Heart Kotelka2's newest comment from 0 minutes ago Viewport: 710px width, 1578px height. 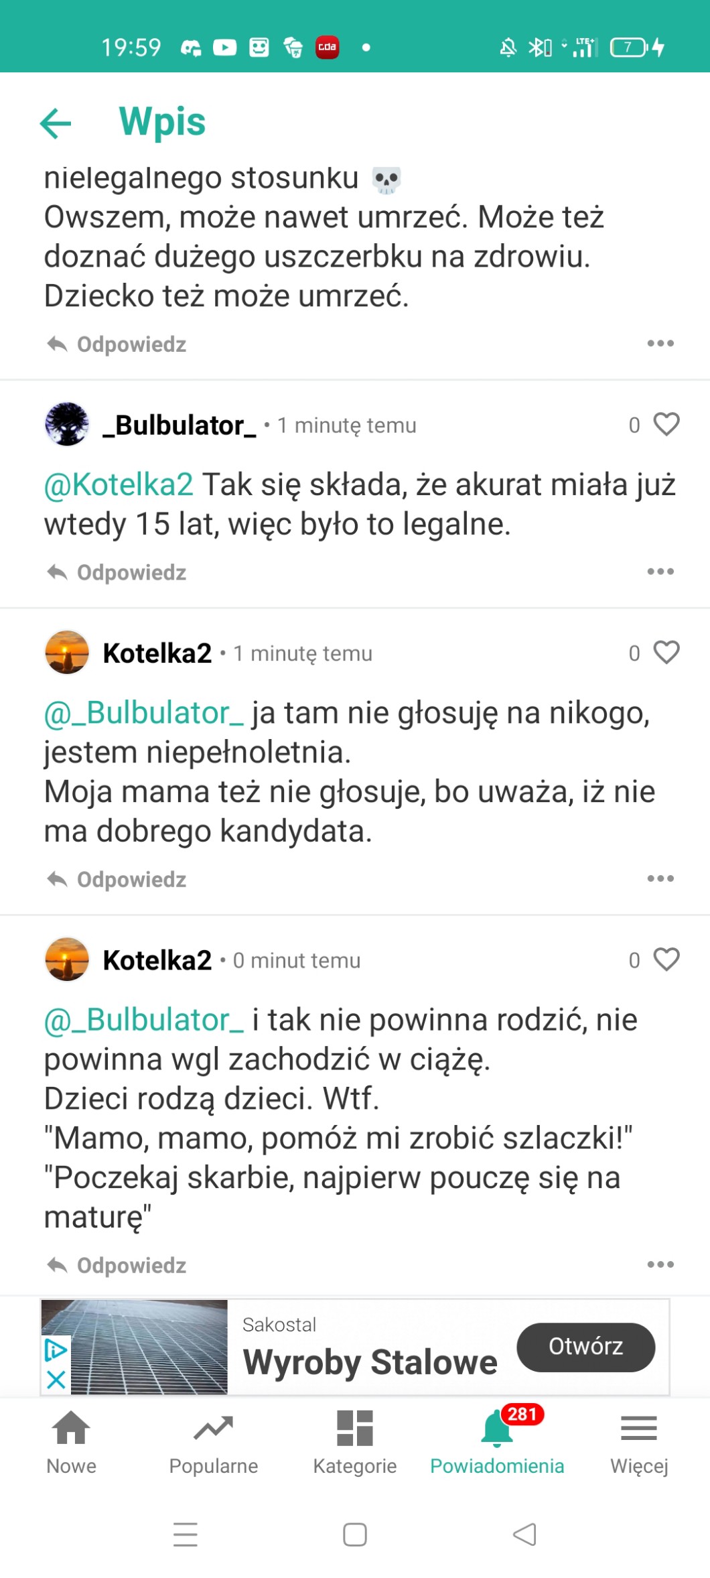(666, 960)
